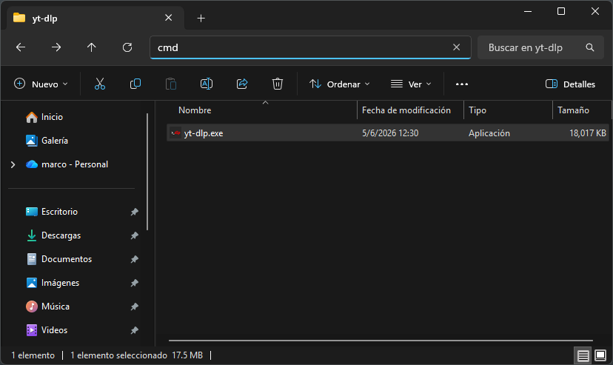Click the horizontal scrollbar under file list

click(381, 341)
